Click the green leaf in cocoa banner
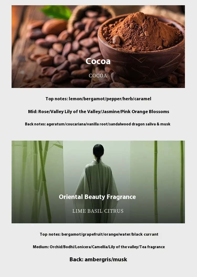 pos(57,12)
